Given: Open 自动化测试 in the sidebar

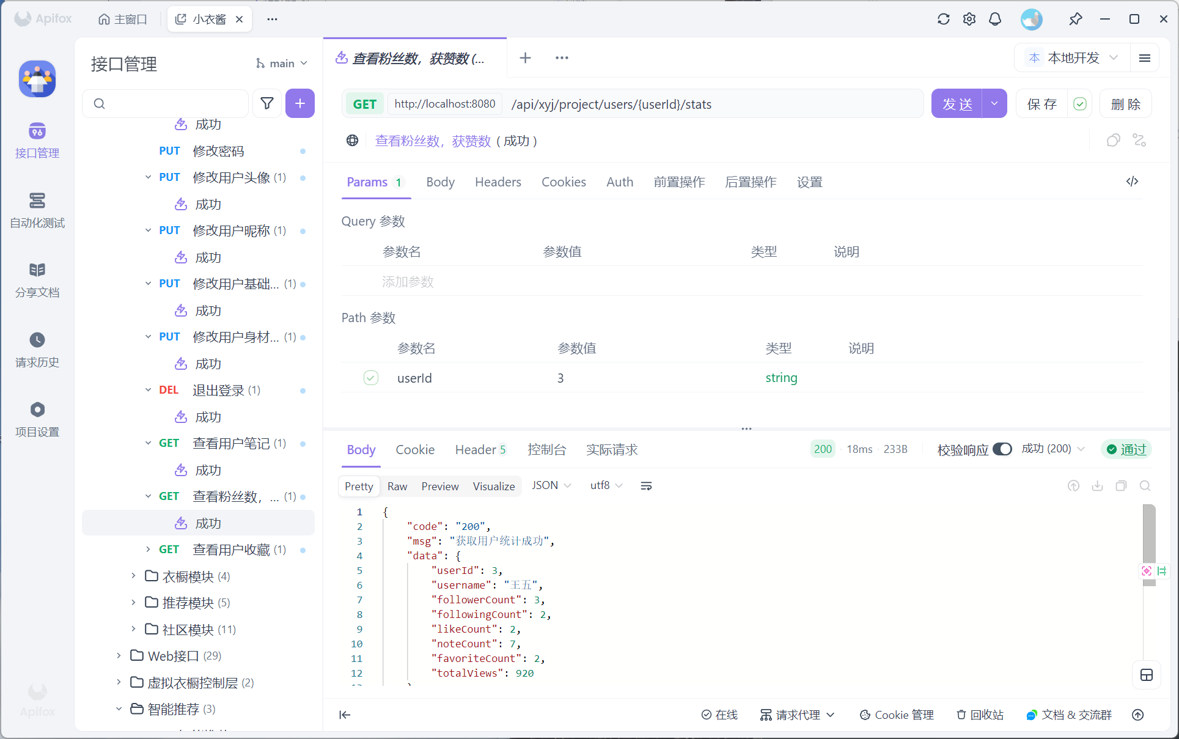Looking at the screenshot, I should pyautogui.click(x=37, y=210).
